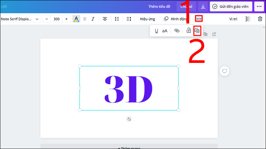Viewport: 266px width, 149px height.
Task: Open the Vị trí position menu
Action: (233, 19)
